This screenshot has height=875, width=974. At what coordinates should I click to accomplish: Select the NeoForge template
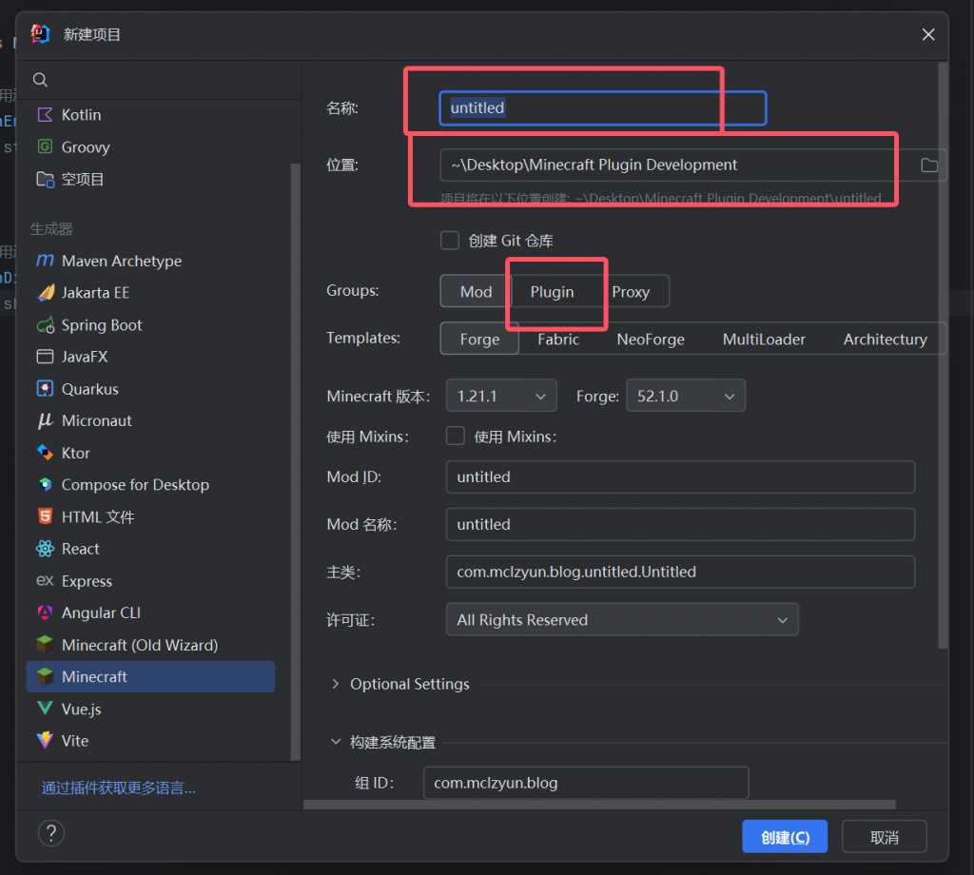(651, 340)
